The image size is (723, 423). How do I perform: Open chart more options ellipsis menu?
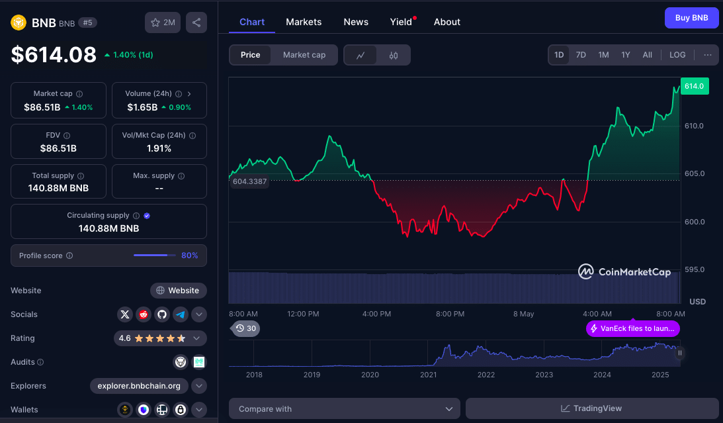(708, 55)
